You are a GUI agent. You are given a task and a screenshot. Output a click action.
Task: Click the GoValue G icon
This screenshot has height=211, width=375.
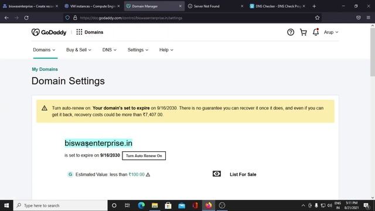[x=70, y=175]
